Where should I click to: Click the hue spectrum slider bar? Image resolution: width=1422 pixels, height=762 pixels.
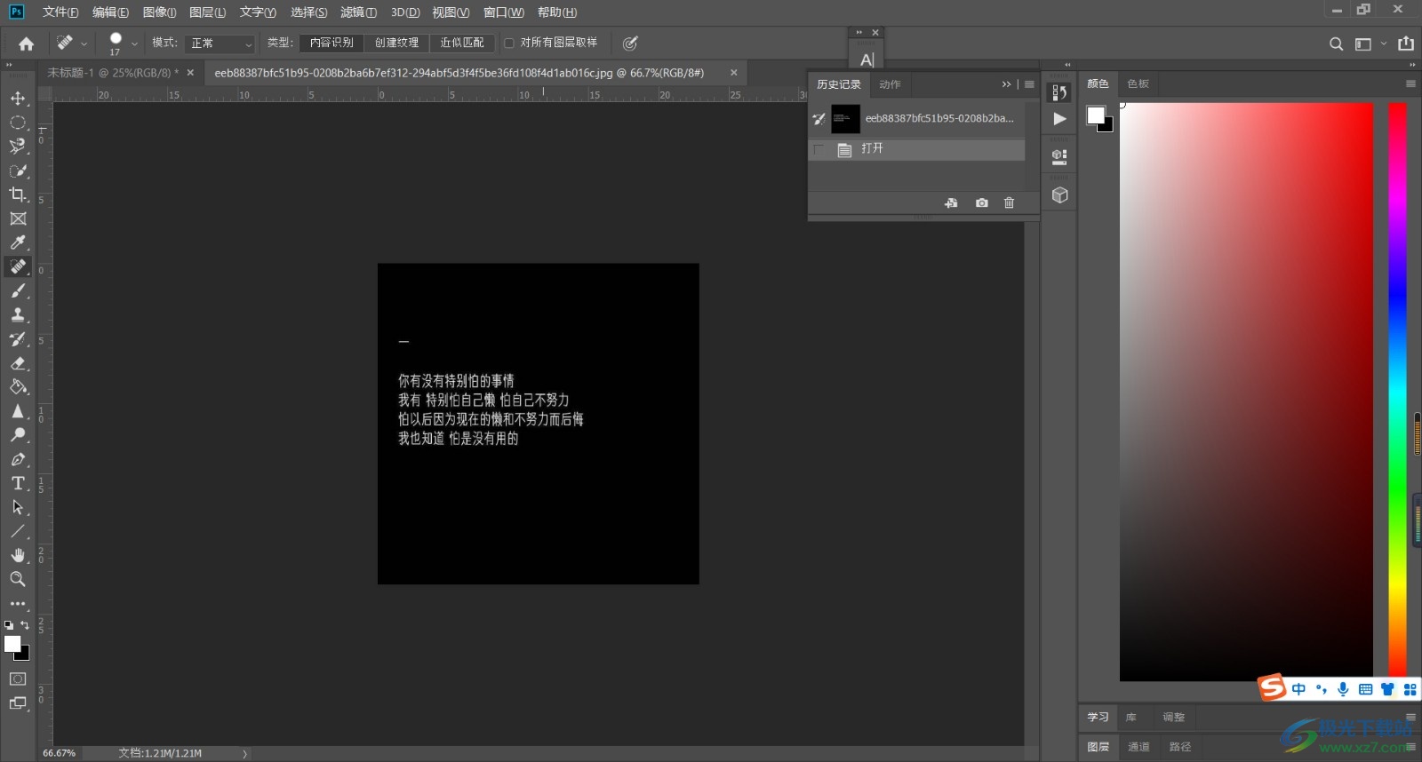tap(1398, 392)
